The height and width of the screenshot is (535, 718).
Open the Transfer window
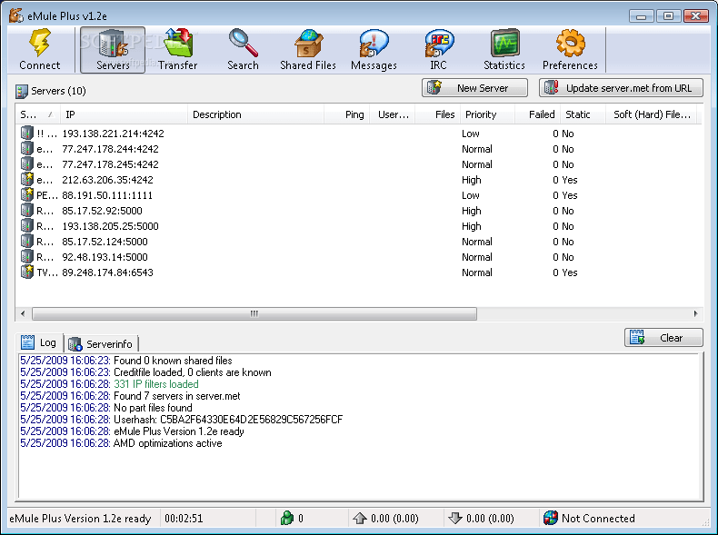(x=177, y=50)
